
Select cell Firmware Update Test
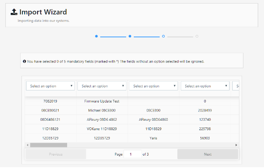point(102,101)
